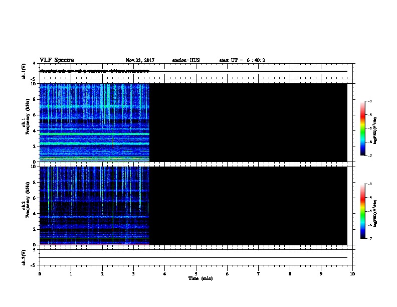Click the "VLF Spectra" plot title

tap(57, 60)
